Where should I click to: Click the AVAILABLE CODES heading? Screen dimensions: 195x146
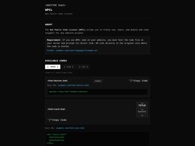pos(56,61)
